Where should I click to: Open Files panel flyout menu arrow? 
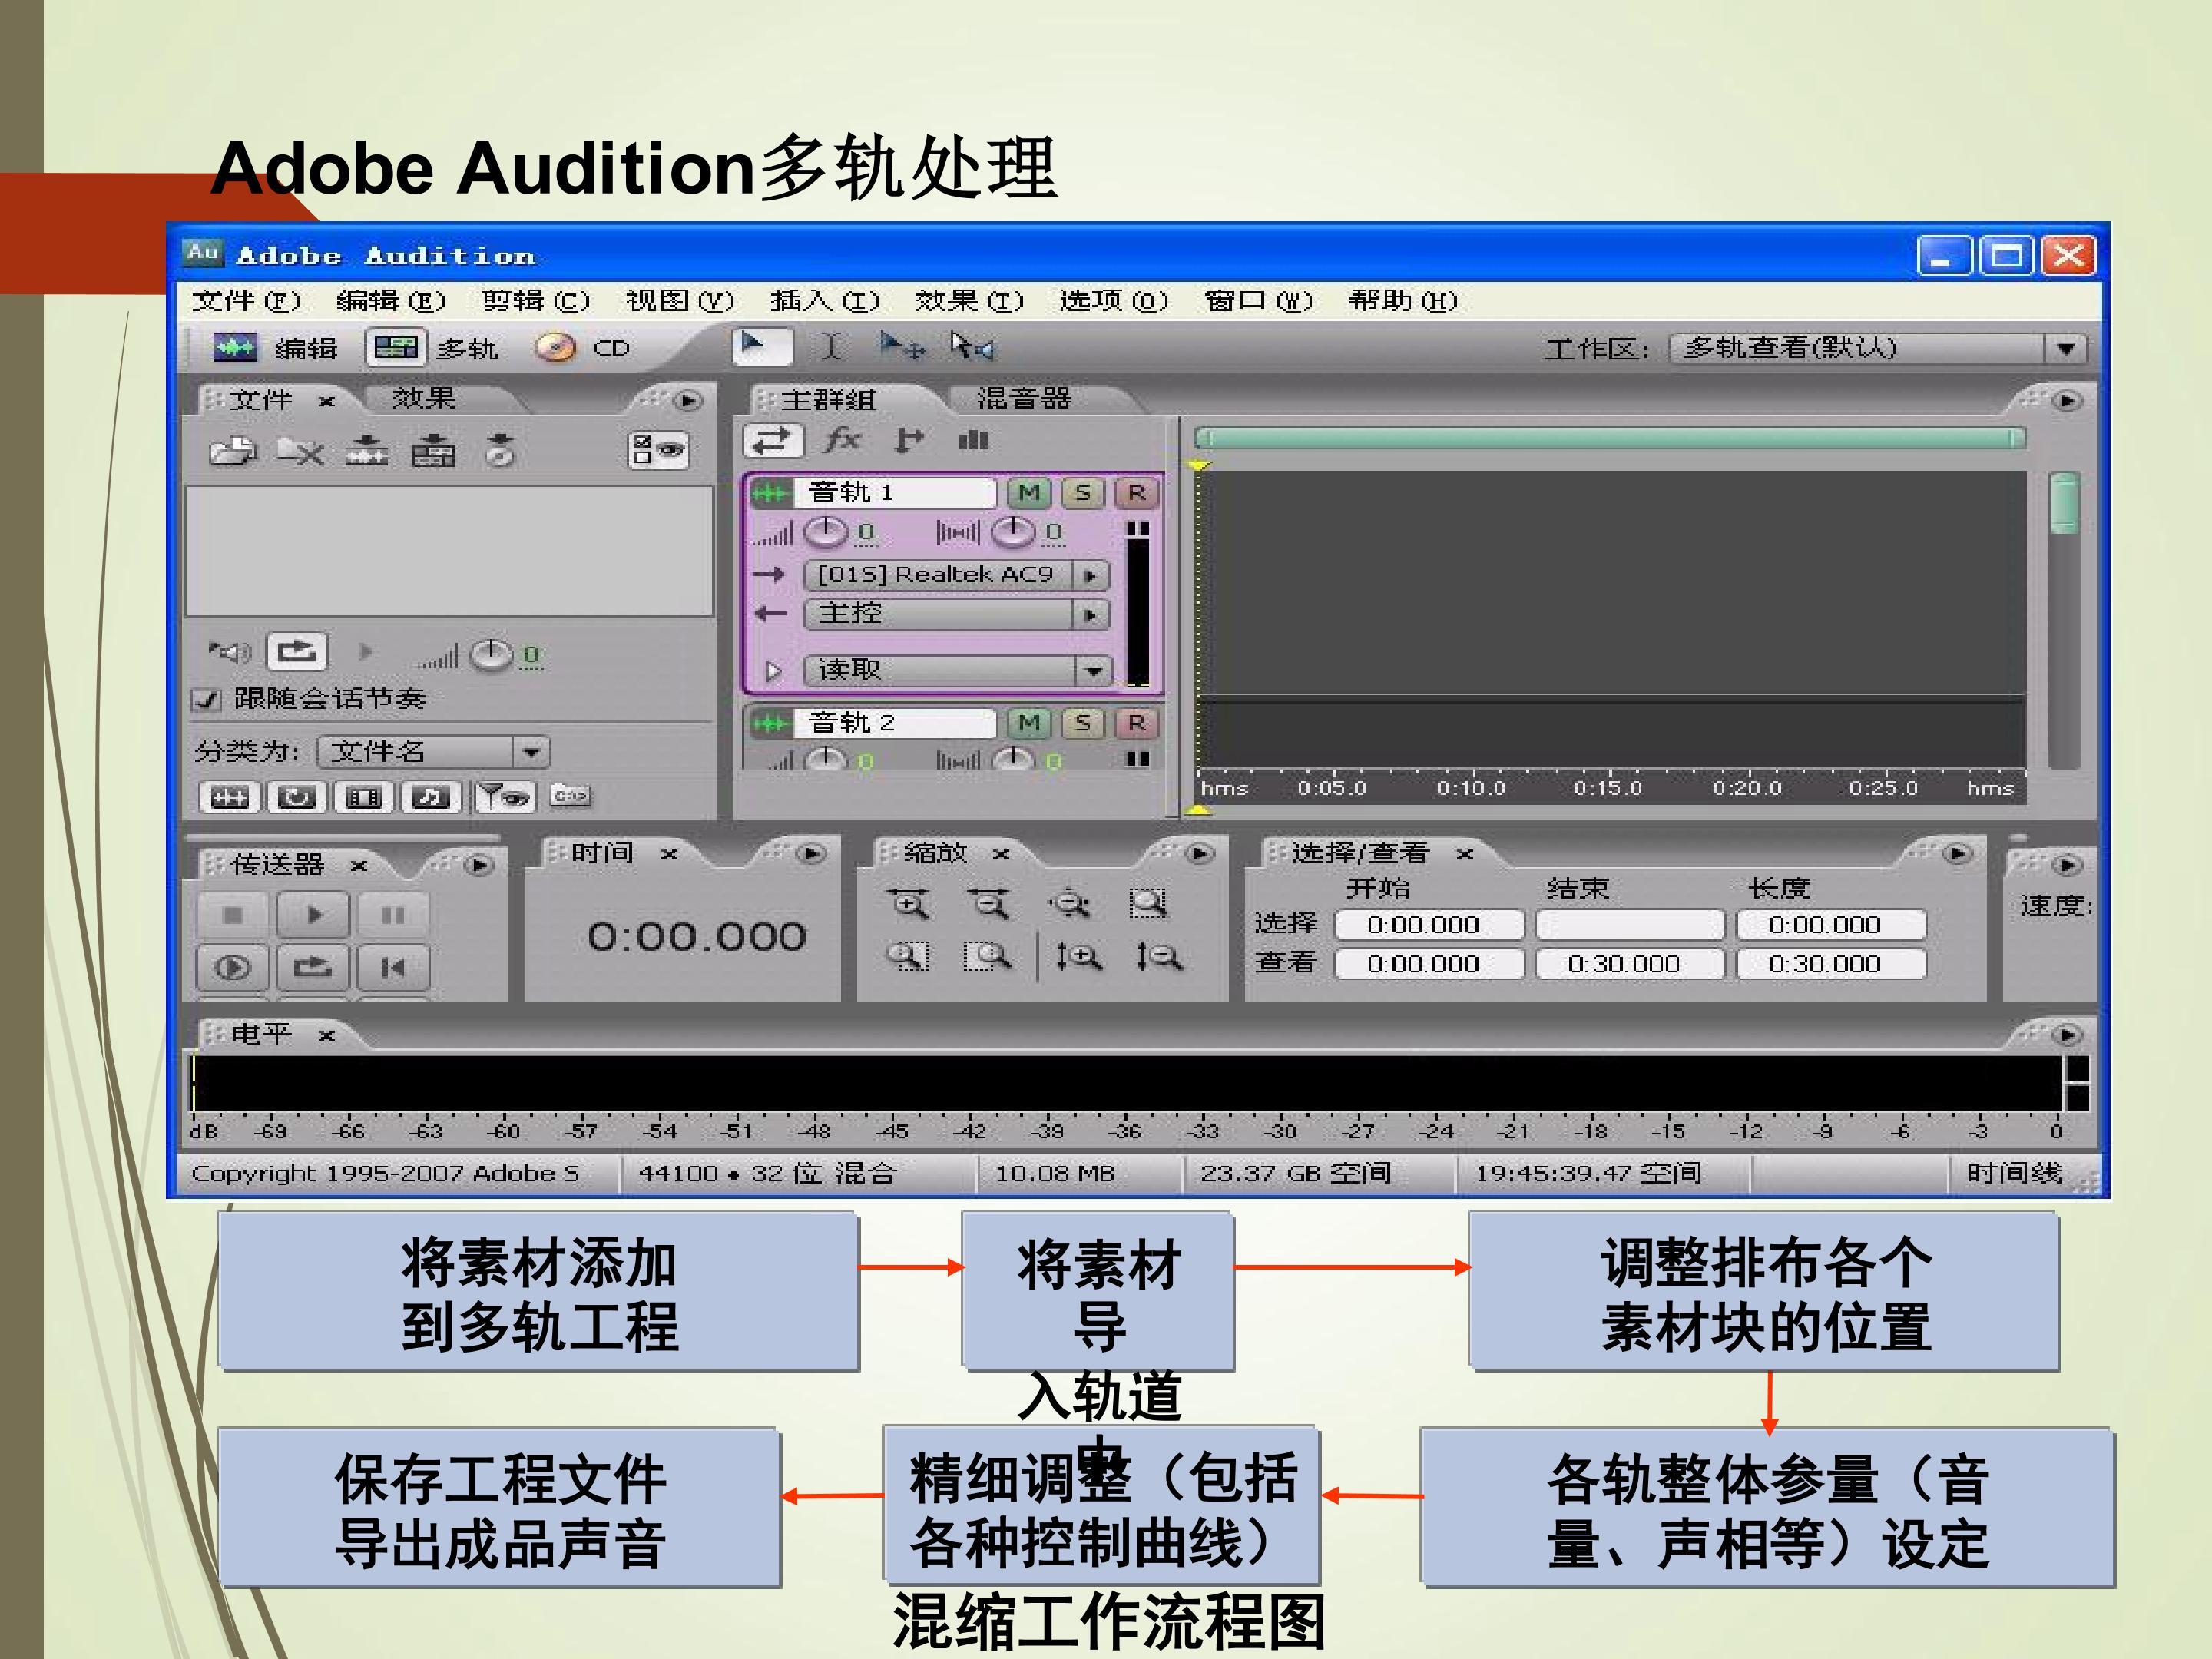click(x=688, y=401)
